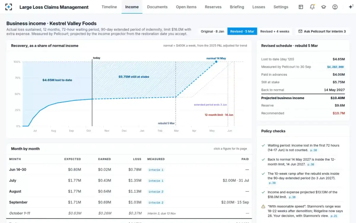Click the Projected business income $10.40M value
The width and height of the screenshot is (356, 223).
(338, 98)
